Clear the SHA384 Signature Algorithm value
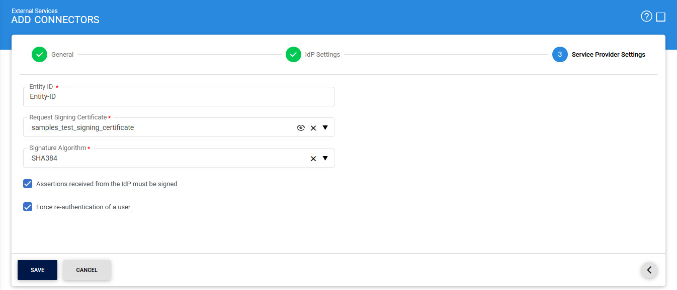This screenshot has width=677, height=290. click(x=313, y=159)
